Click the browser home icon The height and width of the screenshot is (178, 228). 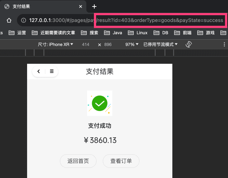[x=9, y=20]
